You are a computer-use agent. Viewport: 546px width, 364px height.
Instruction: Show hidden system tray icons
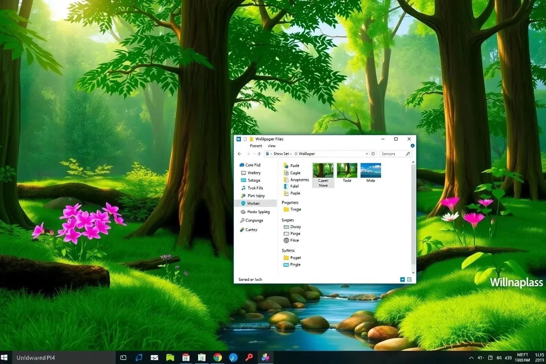coord(471,358)
